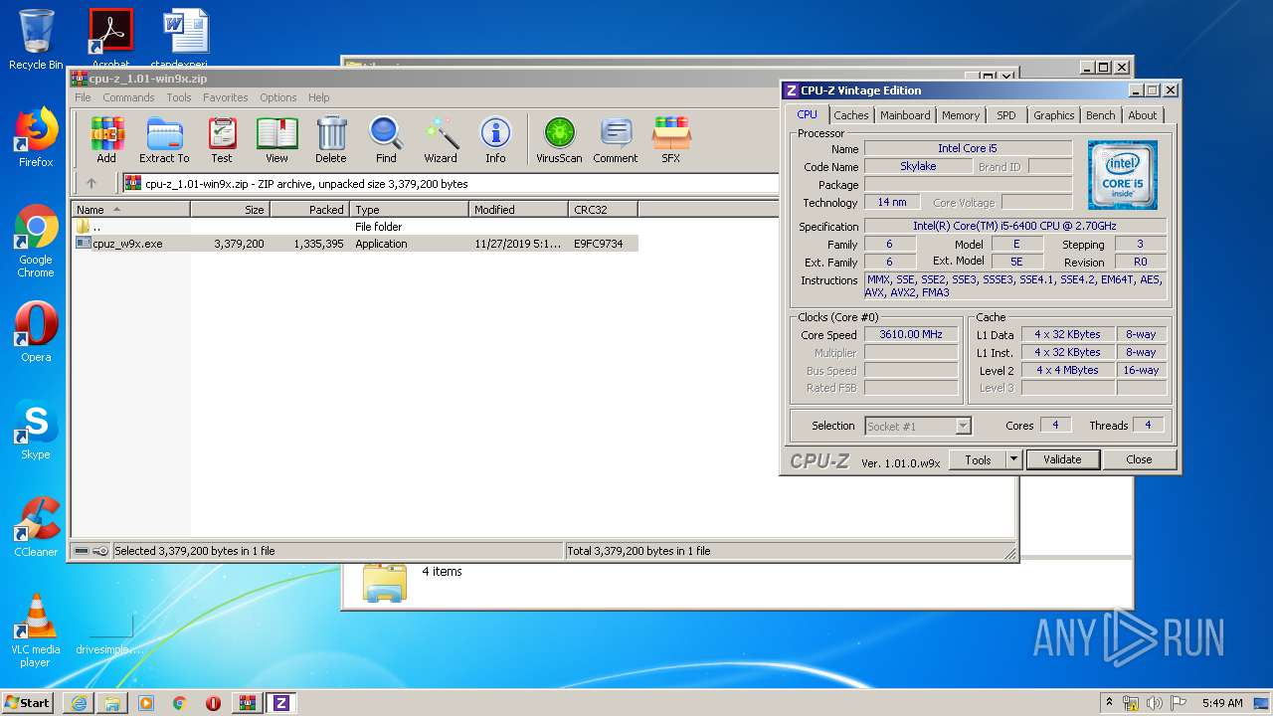Switch to the Bench tab
This screenshot has width=1273, height=716.
(1100, 115)
